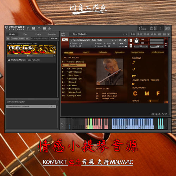Open the instrument name dropdown arrow
The image size is (176, 176).
pyautogui.click(x=71, y=40)
